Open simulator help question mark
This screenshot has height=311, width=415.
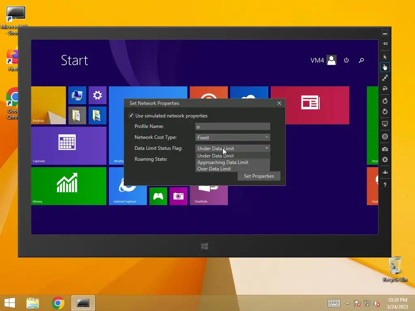pos(385,185)
